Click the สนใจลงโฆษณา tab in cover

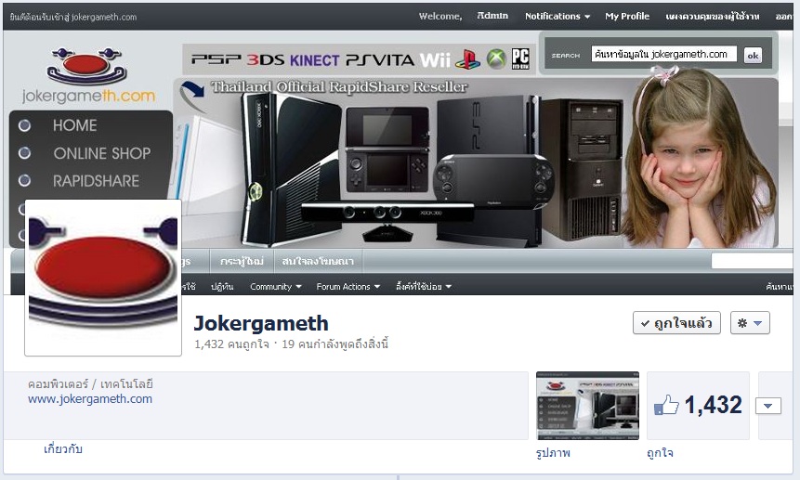point(318,262)
